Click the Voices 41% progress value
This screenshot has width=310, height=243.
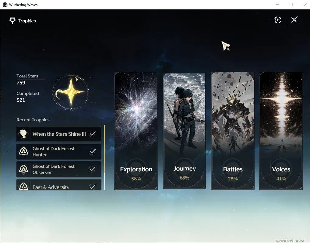pyautogui.click(x=281, y=179)
